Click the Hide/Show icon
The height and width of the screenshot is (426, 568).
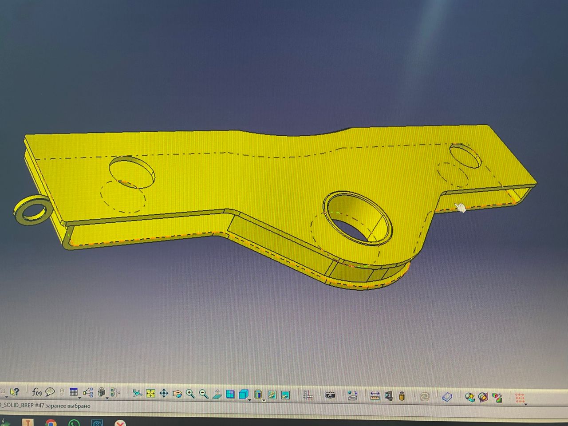click(272, 394)
